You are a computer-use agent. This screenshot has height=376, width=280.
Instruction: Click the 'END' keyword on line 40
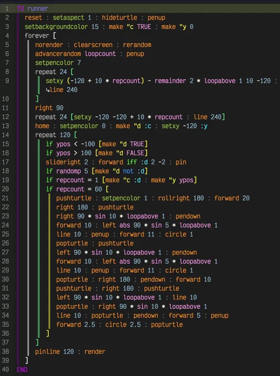coord(22,369)
